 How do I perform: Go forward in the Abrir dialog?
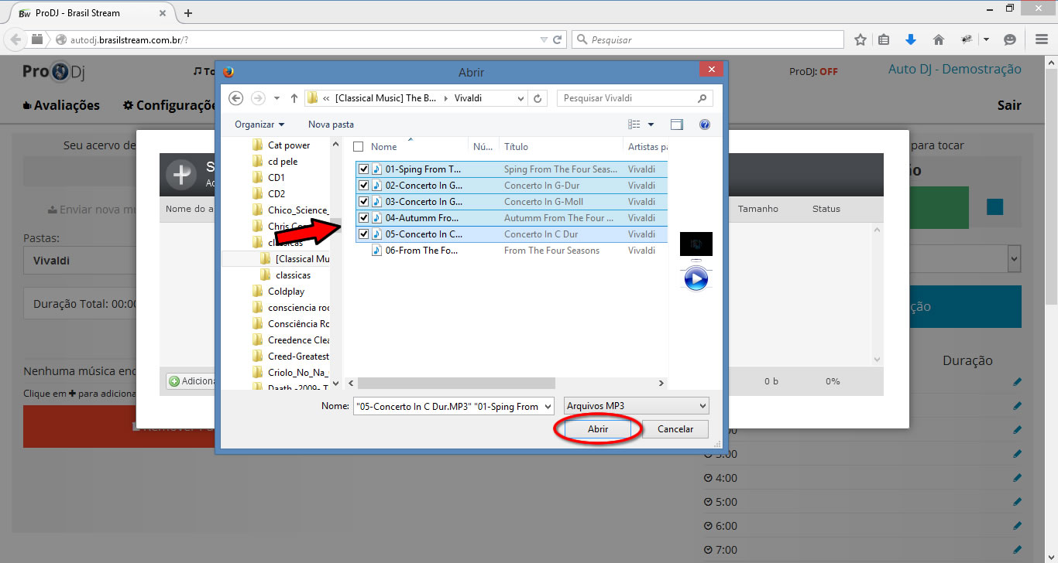point(258,98)
